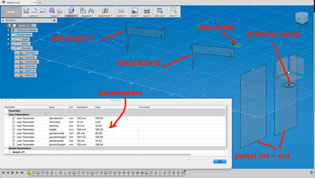Open the MODEL workspace dropdown

click(x=12, y=12)
